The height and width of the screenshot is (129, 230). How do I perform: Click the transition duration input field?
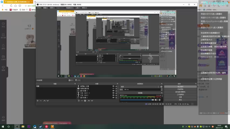[142, 89]
